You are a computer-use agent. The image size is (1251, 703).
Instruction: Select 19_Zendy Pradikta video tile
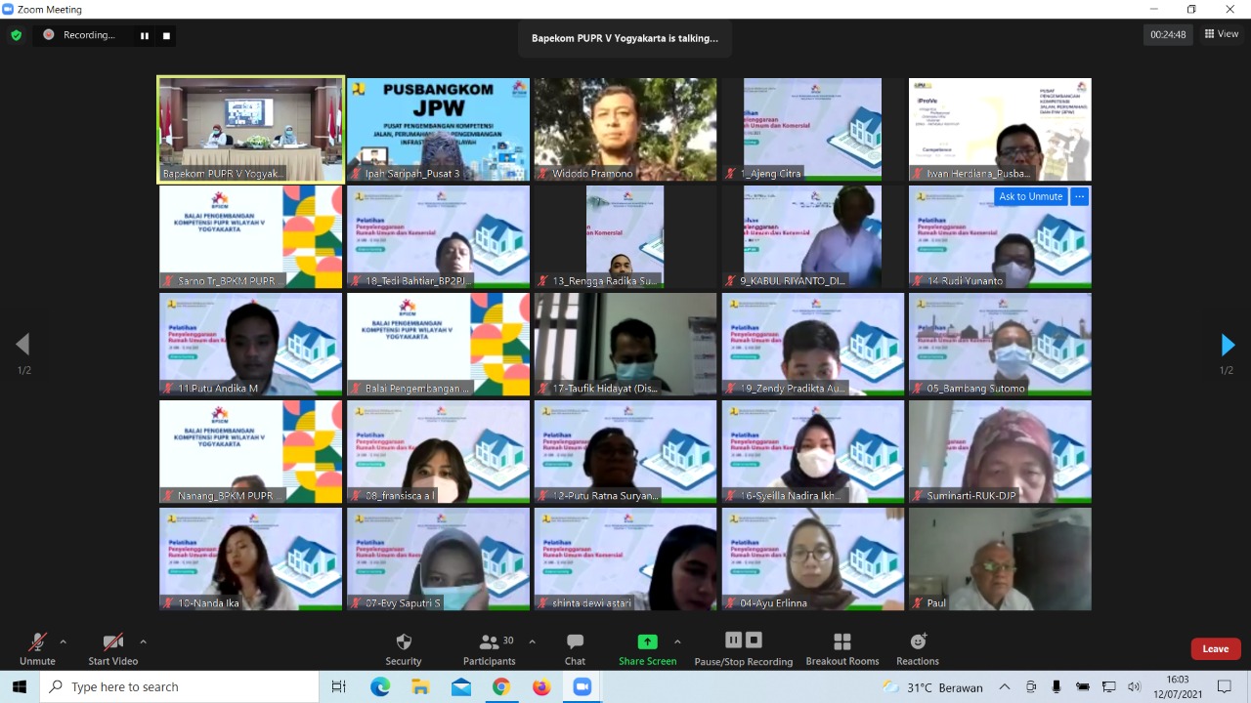[x=813, y=345]
